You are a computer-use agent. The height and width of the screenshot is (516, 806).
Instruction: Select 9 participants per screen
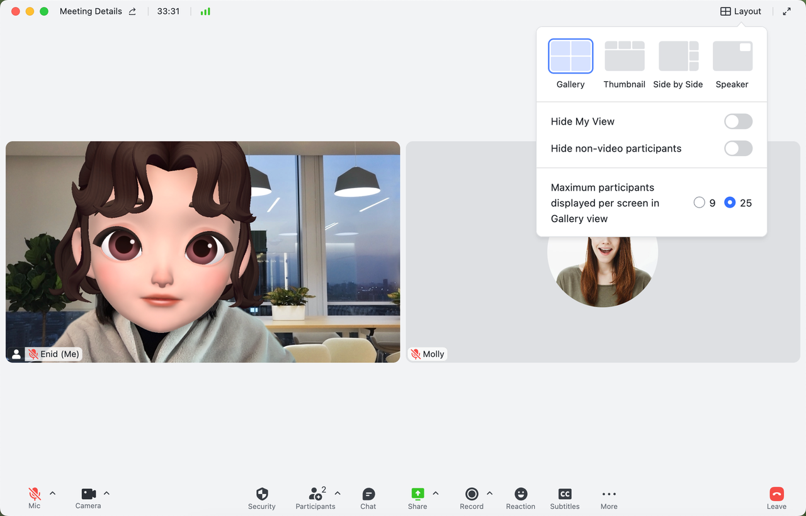point(699,203)
